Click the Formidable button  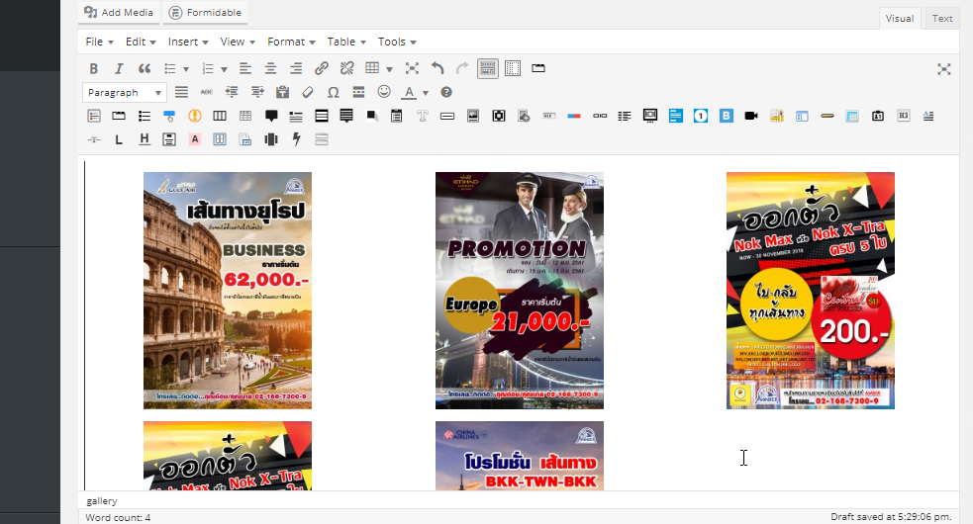(206, 13)
